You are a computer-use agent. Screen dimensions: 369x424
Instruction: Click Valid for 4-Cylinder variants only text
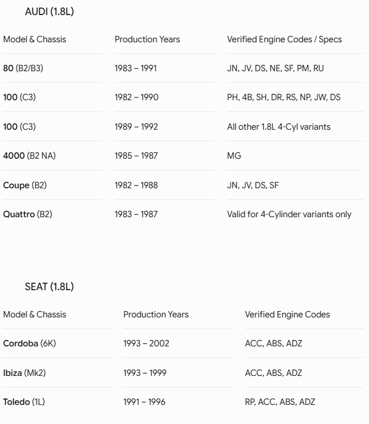click(289, 214)
